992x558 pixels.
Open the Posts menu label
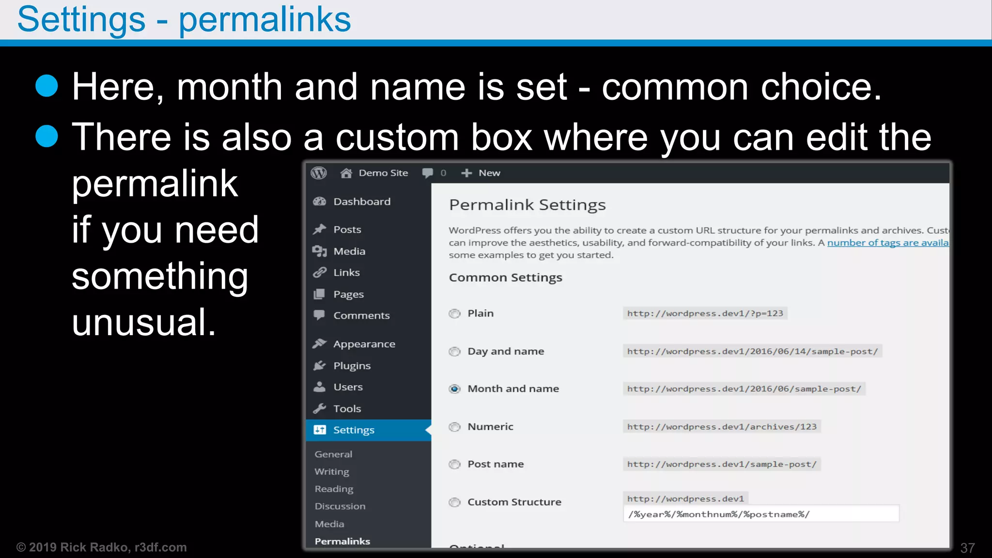(x=347, y=229)
